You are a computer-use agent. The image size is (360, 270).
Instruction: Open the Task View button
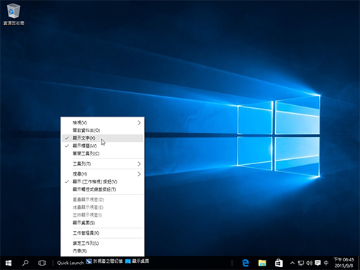point(42,263)
